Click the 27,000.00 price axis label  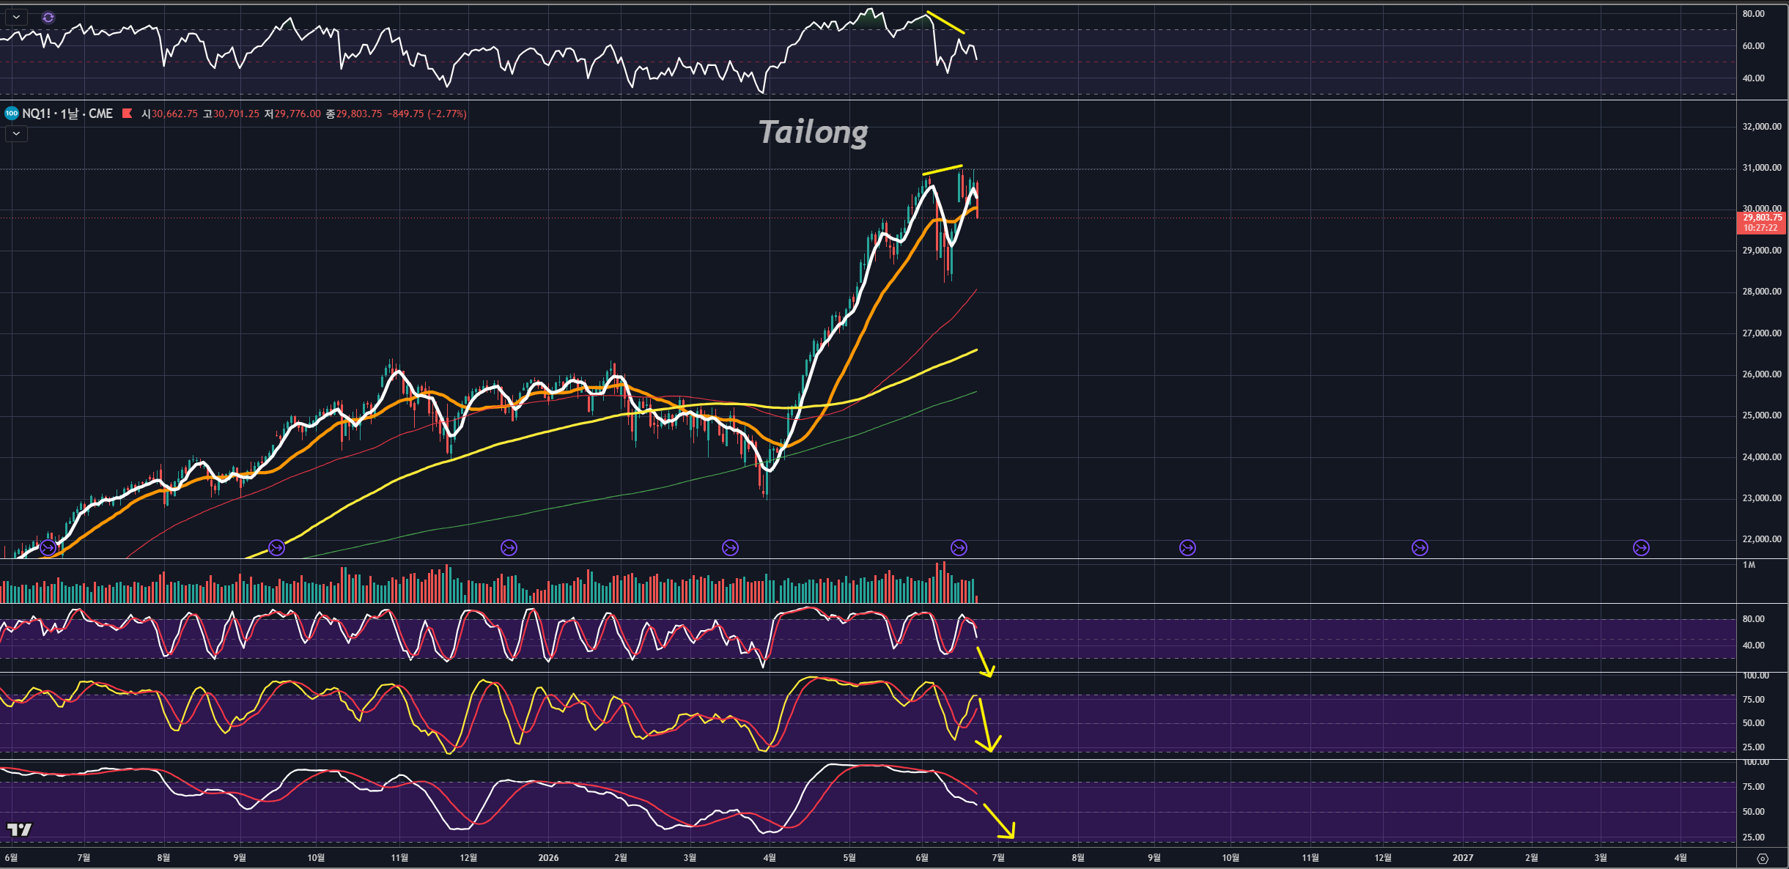1761,333
